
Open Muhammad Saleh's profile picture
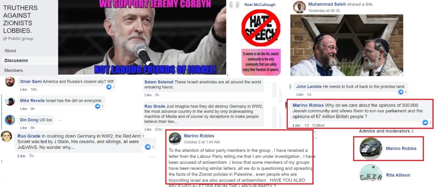click(x=299, y=7)
